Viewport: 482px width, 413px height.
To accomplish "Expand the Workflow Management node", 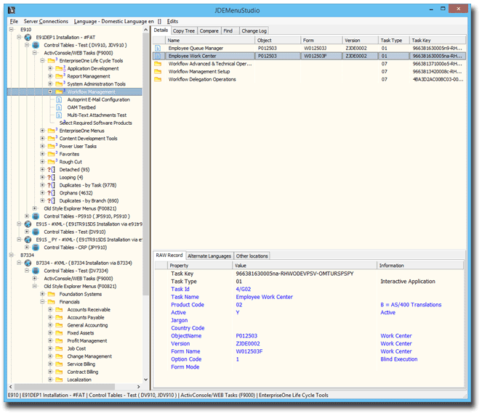I will point(50,91).
